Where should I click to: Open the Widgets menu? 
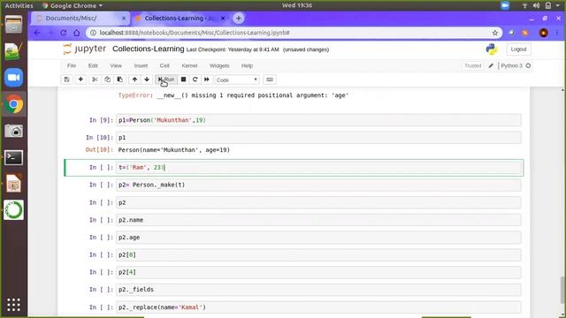[x=219, y=65]
